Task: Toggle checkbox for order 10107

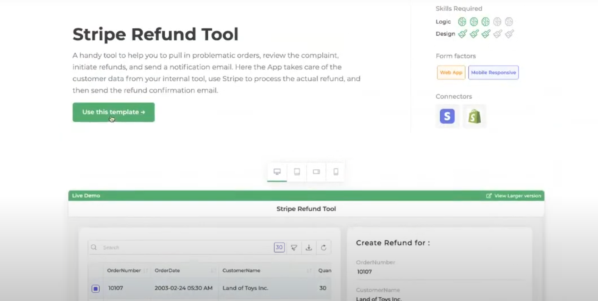Action: (x=95, y=289)
